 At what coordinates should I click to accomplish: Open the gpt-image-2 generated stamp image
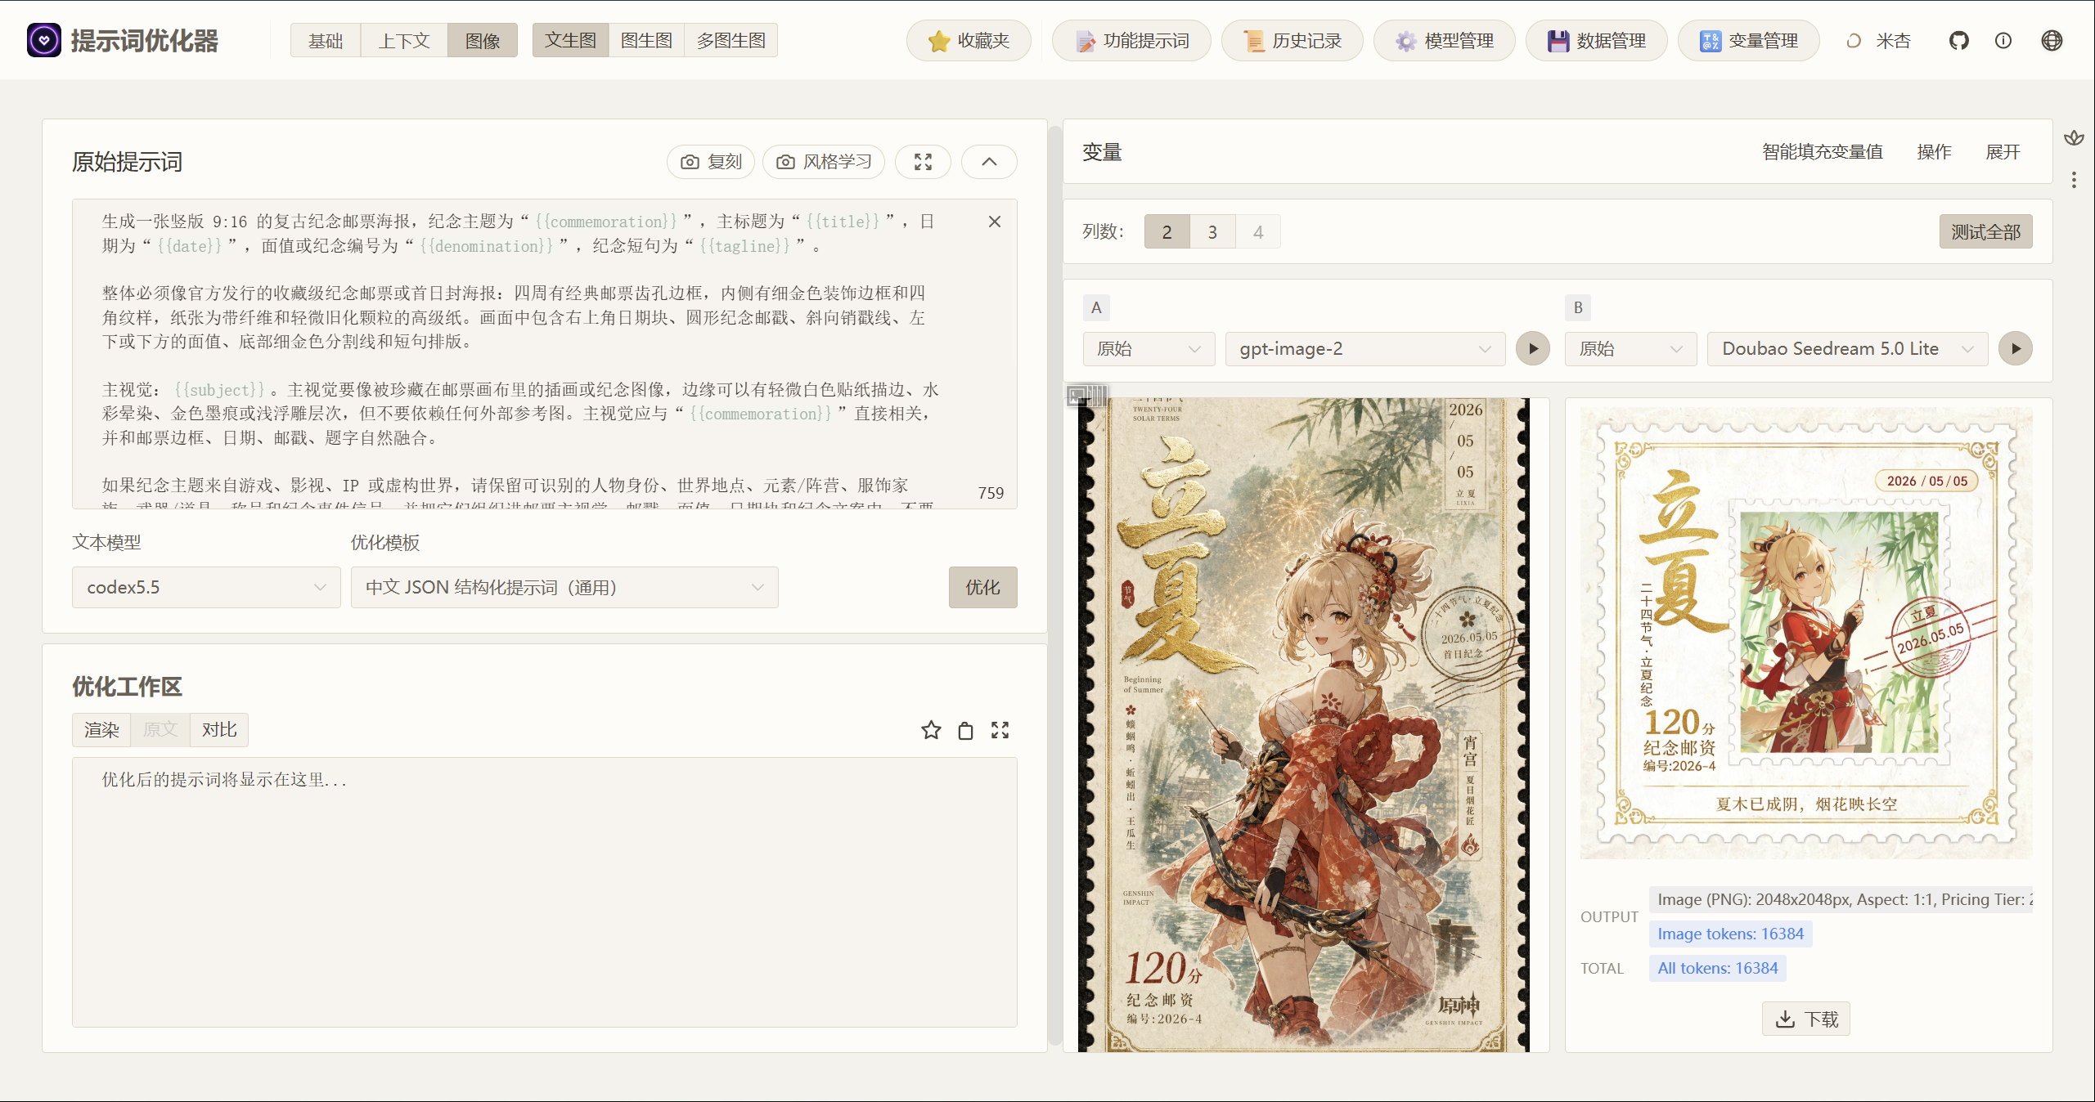click(x=1304, y=725)
